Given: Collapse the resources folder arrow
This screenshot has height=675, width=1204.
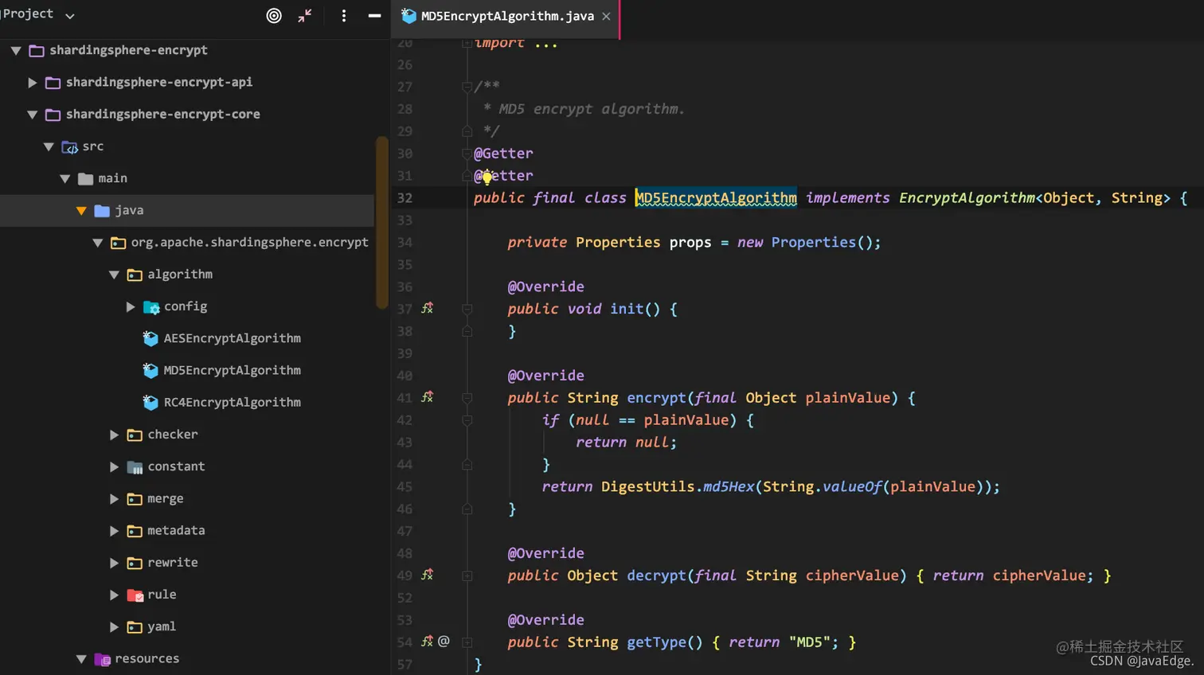Looking at the screenshot, I should click(81, 659).
